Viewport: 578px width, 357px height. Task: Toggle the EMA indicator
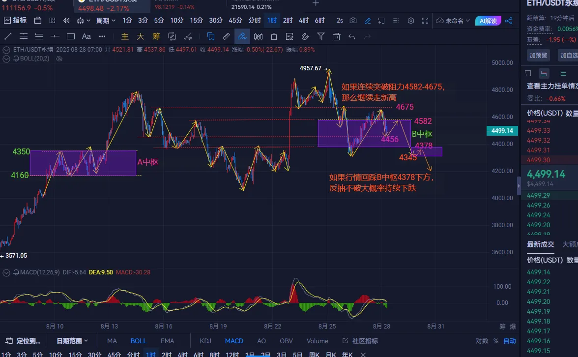[167, 341]
